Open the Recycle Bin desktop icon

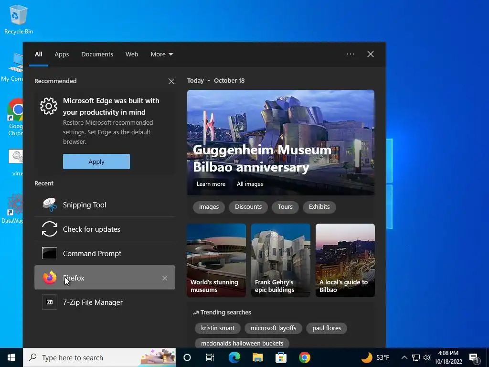click(x=19, y=19)
